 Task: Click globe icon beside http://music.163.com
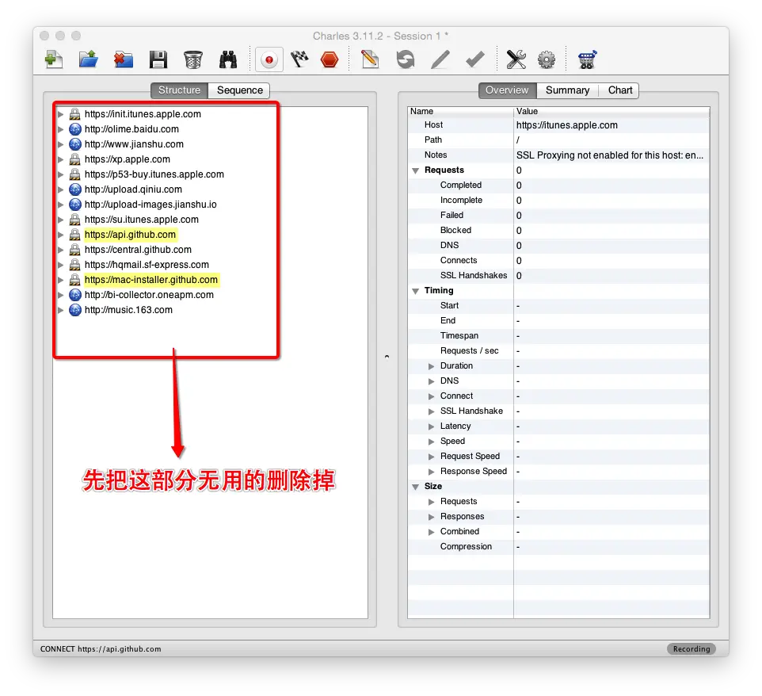pos(74,310)
